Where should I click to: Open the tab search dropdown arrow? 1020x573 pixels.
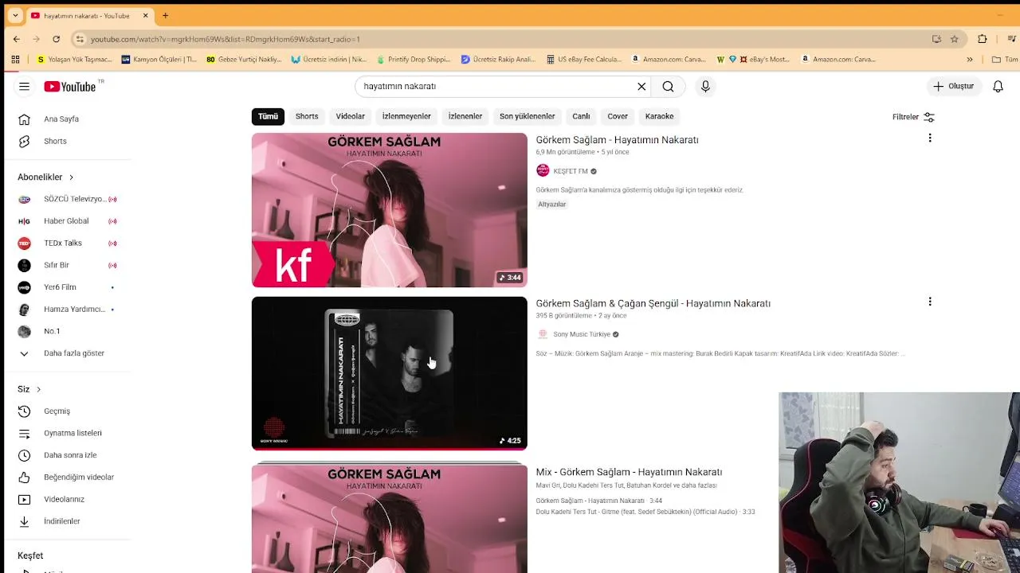click(x=14, y=15)
